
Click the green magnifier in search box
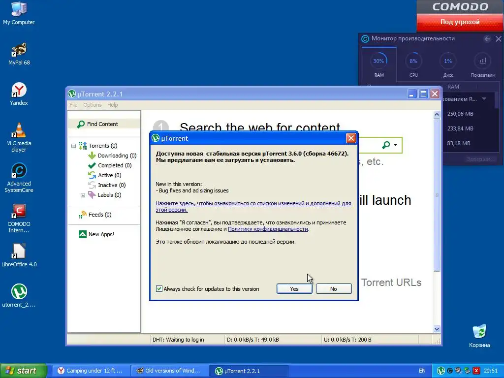(386, 145)
